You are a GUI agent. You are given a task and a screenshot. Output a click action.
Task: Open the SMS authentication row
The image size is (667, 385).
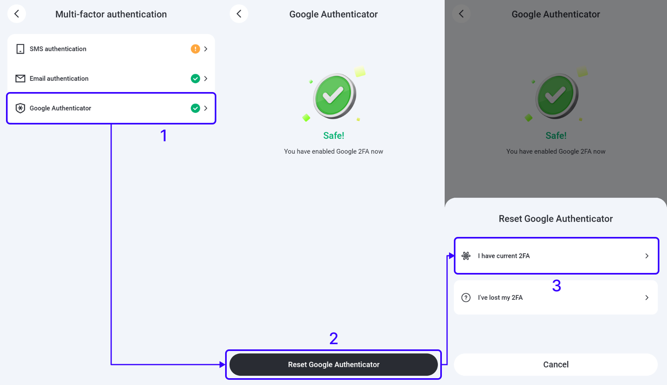(111, 49)
